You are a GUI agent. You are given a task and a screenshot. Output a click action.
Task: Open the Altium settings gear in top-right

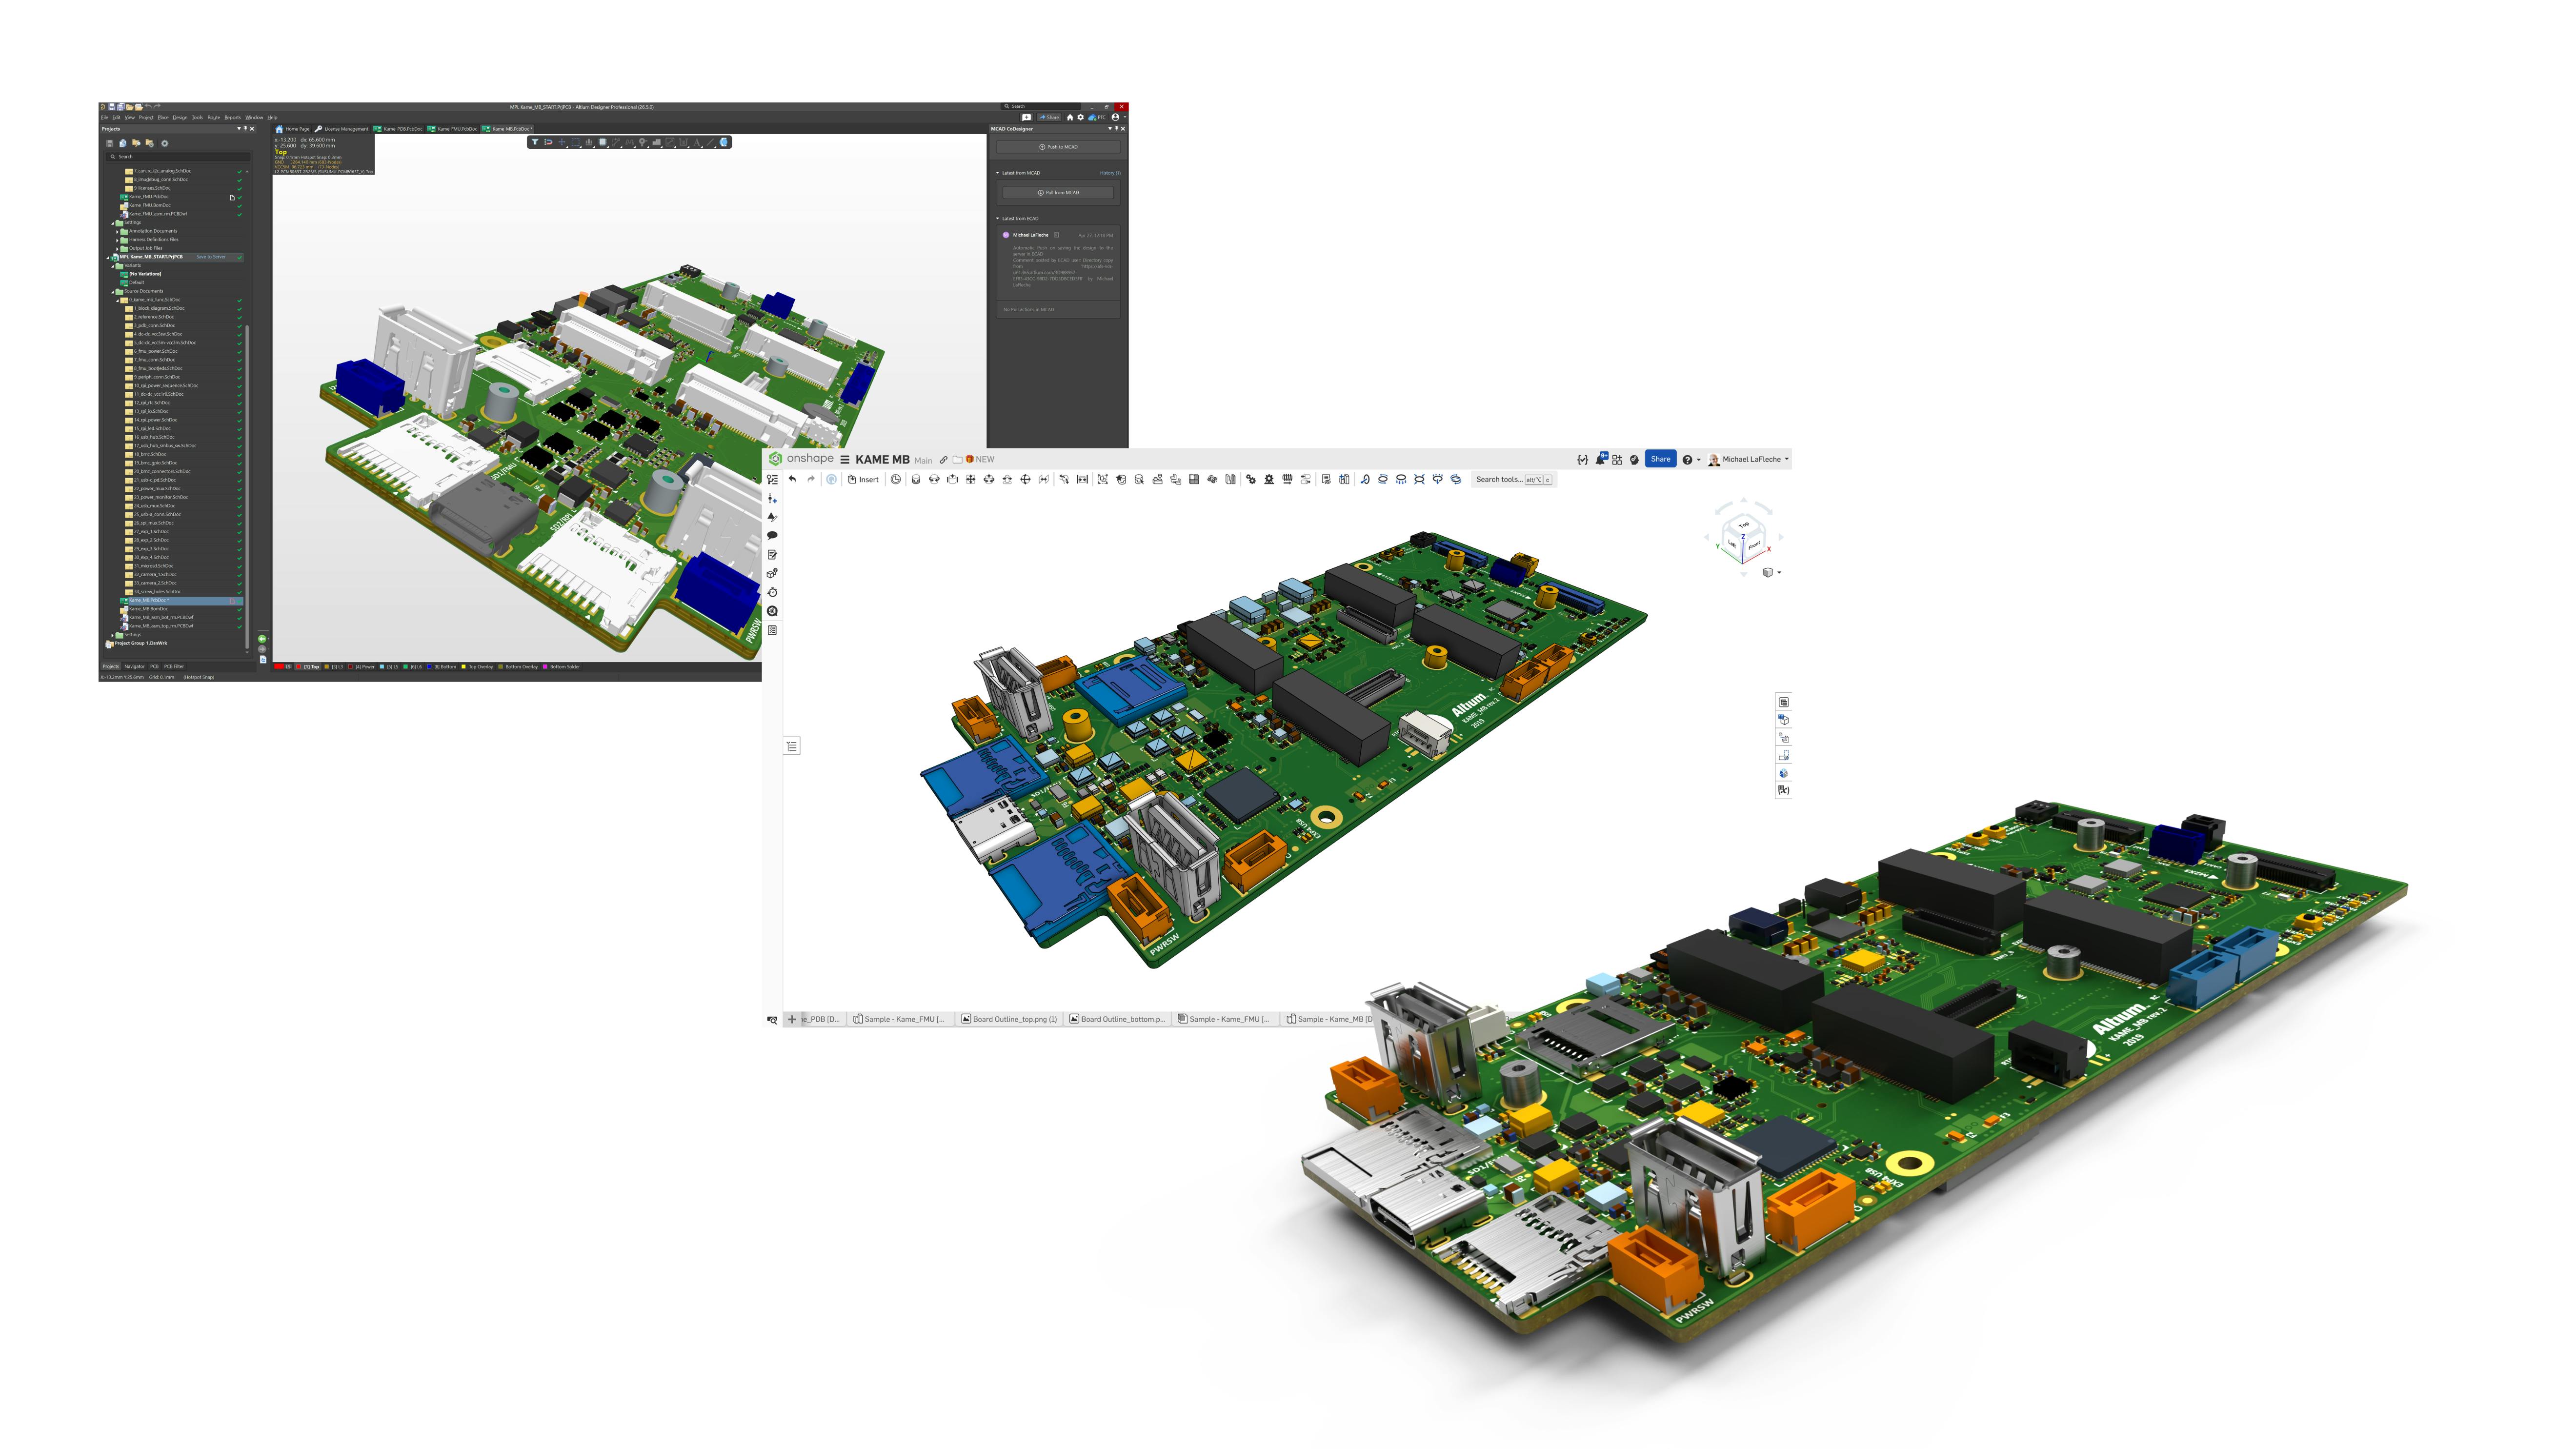point(1080,117)
